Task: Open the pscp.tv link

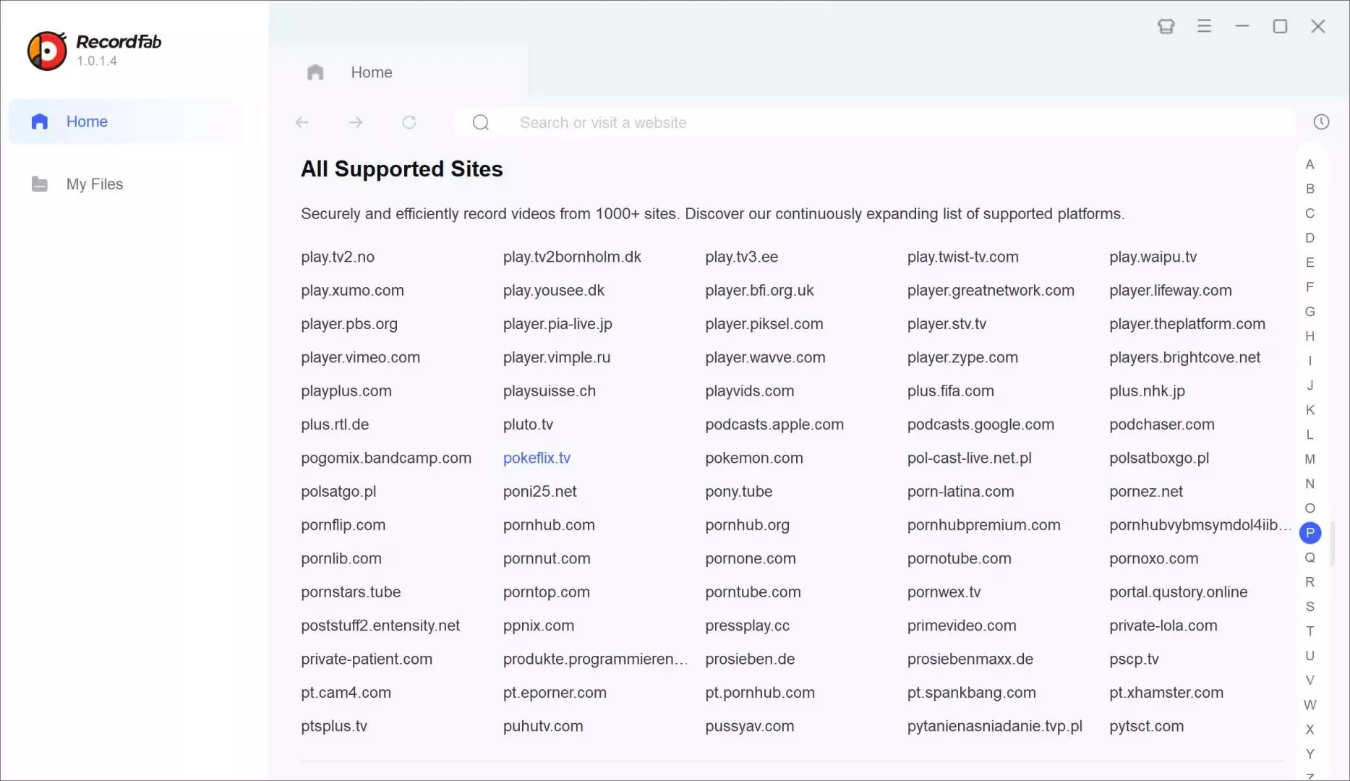Action: click(1134, 659)
